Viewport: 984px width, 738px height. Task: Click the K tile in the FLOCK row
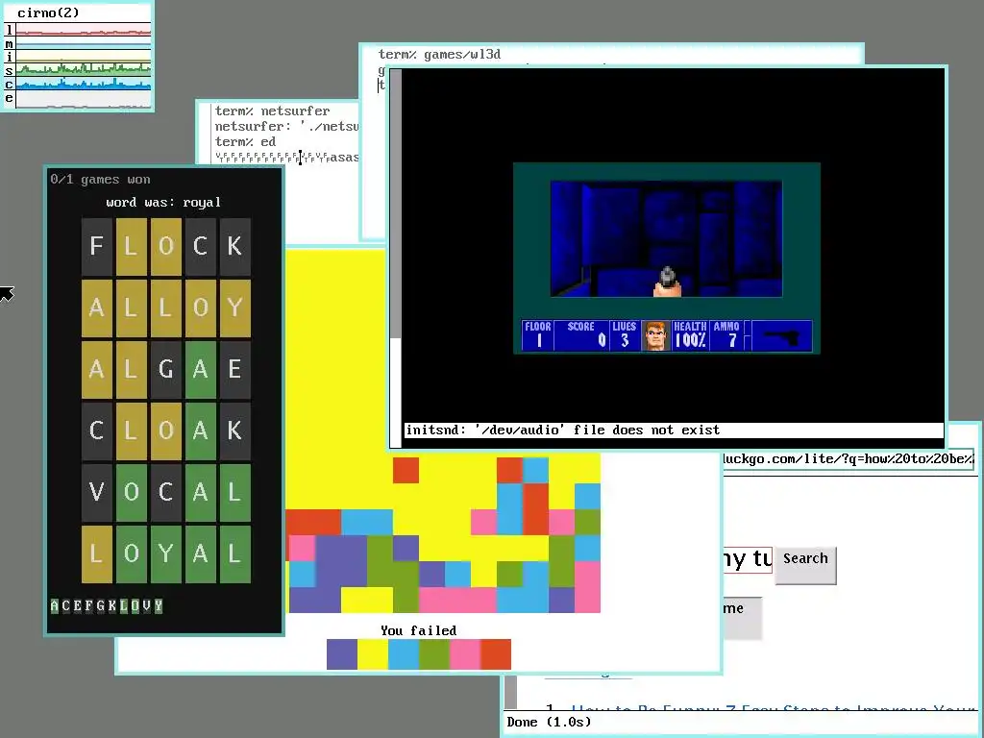coord(234,247)
